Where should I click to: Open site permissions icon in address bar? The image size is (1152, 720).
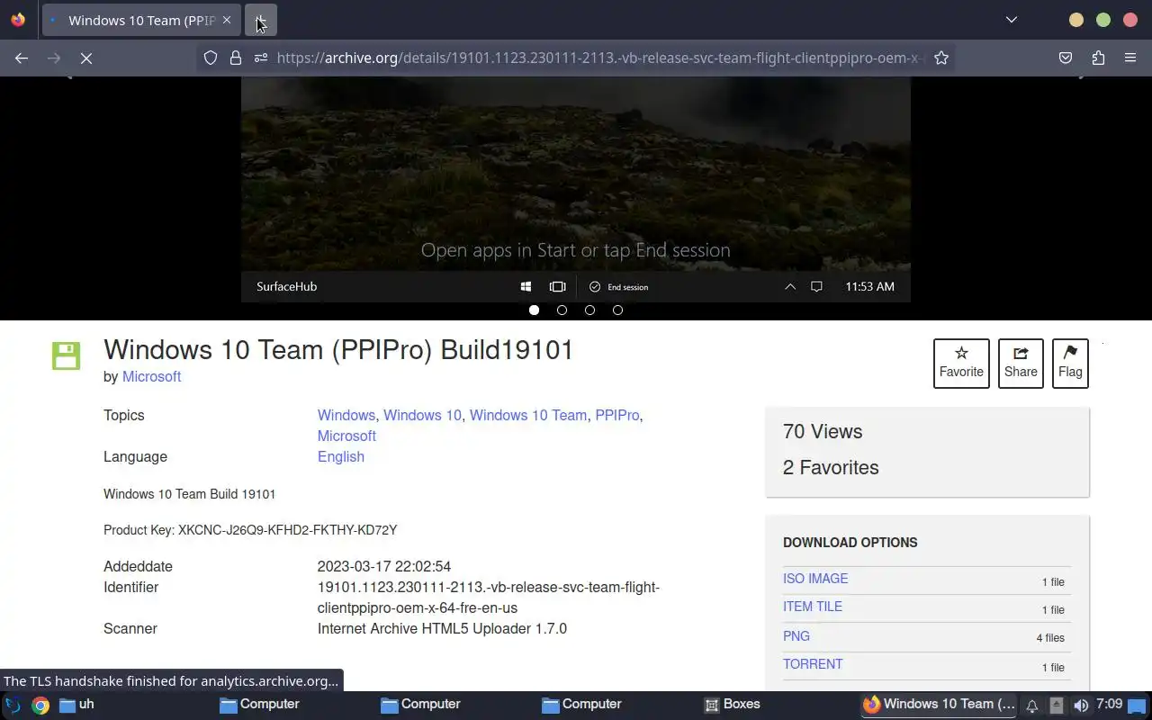[261, 58]
